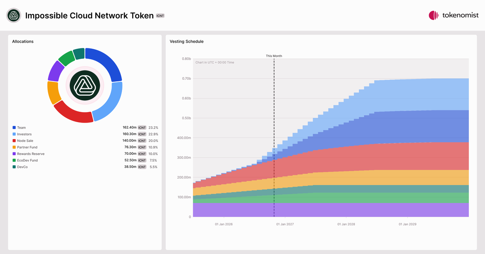Click the 22.9% Investors percentage

tap(153, 134)
